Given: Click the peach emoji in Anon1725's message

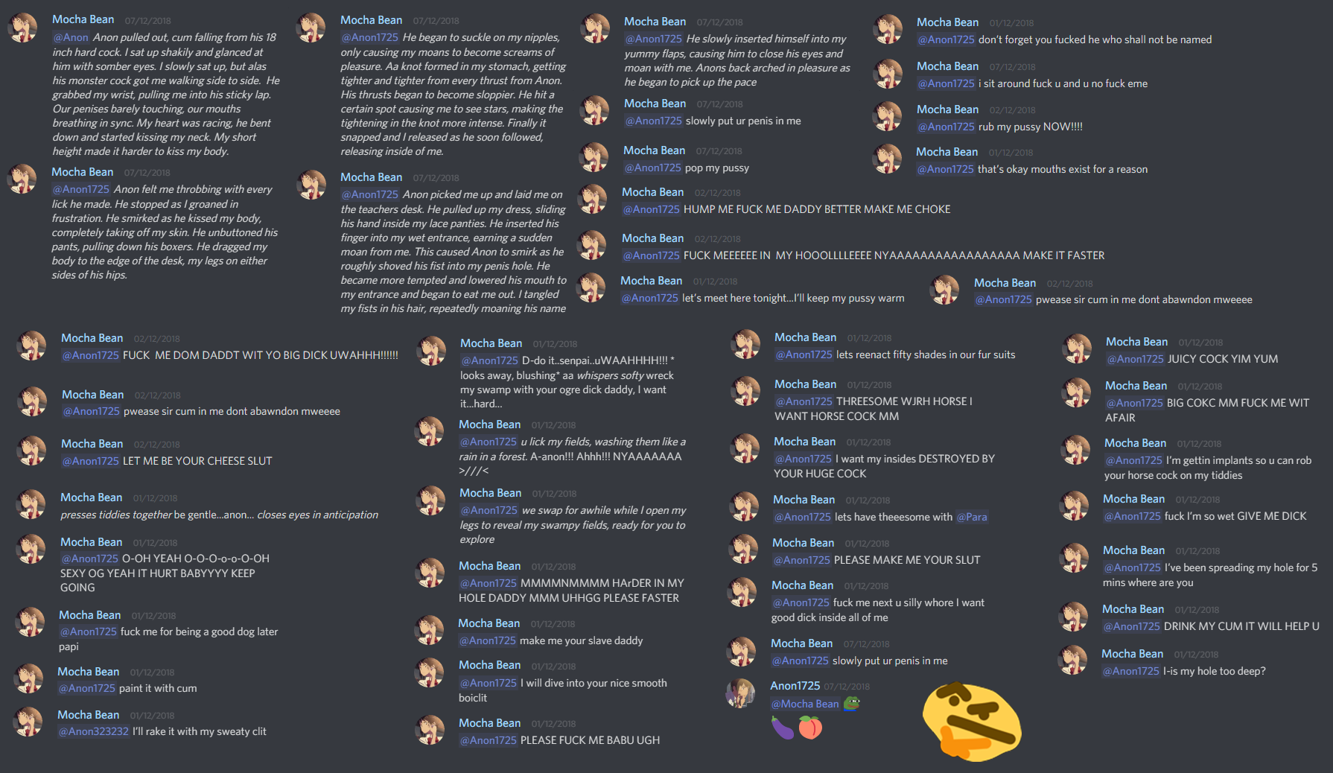Looking at the screenshot, I should (810, 727).
